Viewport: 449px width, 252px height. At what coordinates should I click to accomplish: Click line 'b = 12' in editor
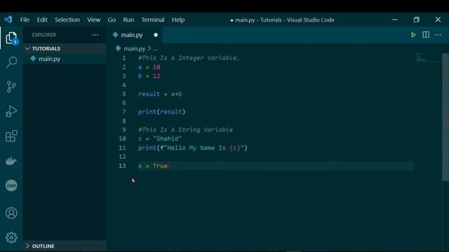point(149,76)
